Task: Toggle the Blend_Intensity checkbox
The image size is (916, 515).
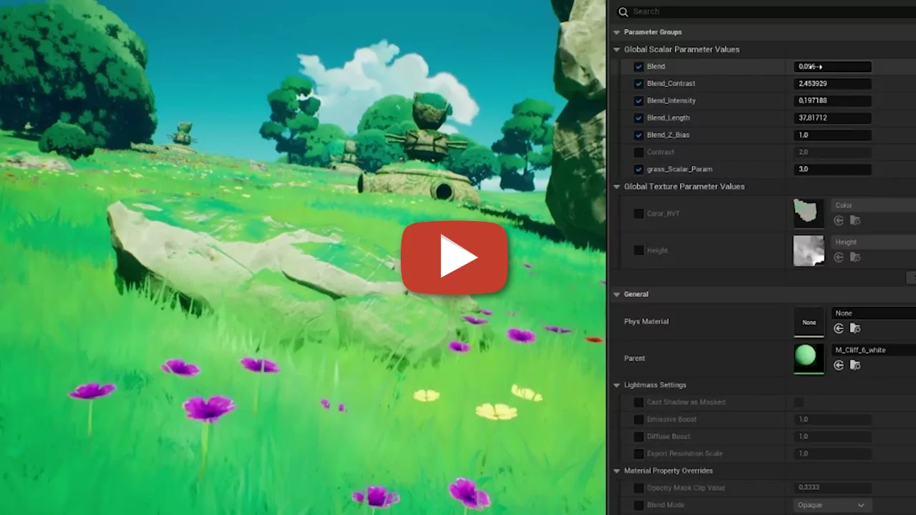Action: [639, 101]
